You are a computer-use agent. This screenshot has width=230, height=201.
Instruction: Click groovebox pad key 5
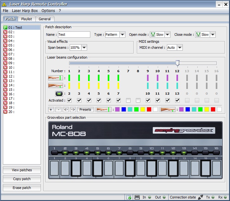click(x=98, y=168)
